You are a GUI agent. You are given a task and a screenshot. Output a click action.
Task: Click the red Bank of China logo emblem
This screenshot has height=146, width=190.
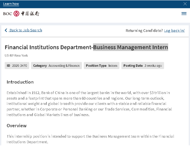click(x=16, y=13)
